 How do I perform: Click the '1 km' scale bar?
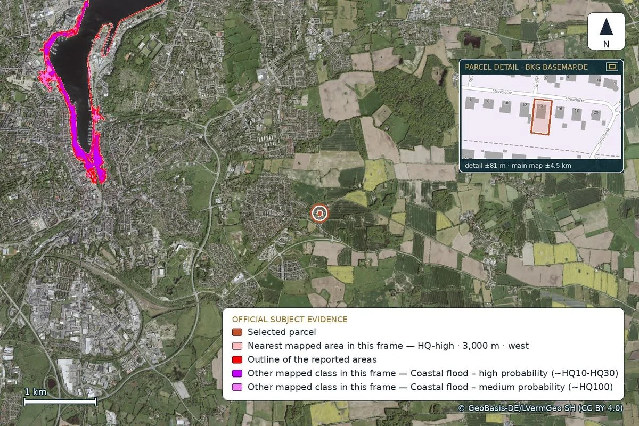point(60,397)
